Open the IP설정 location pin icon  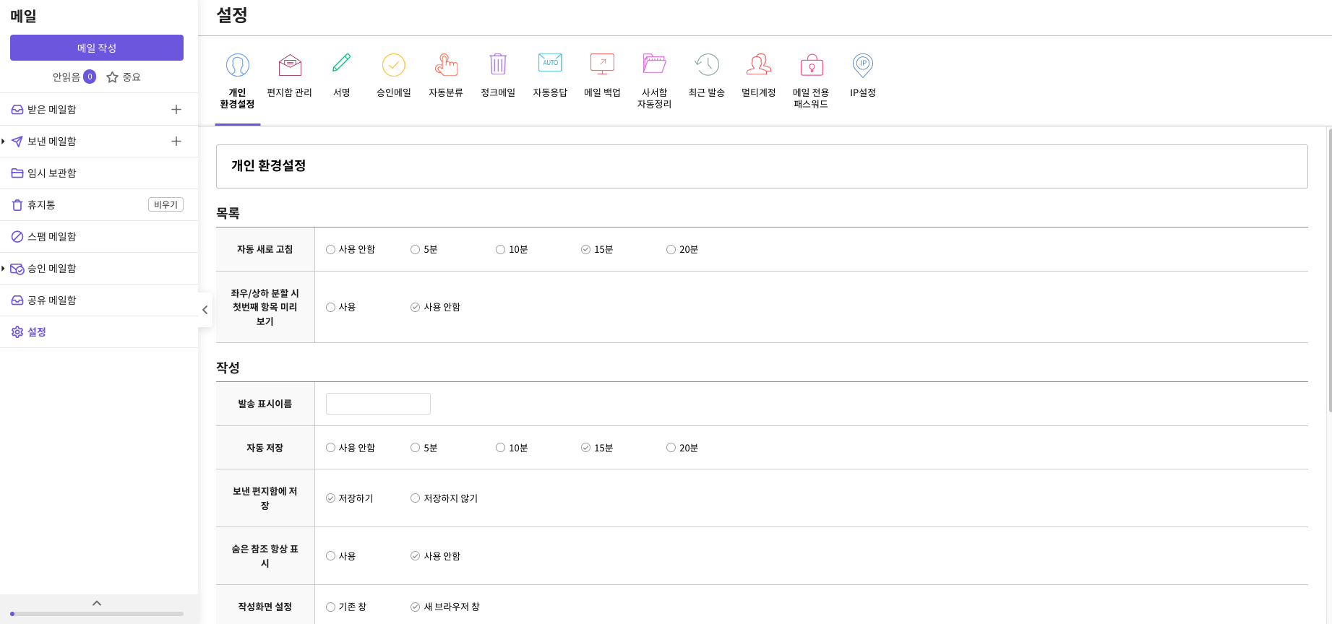pos(863,66)
